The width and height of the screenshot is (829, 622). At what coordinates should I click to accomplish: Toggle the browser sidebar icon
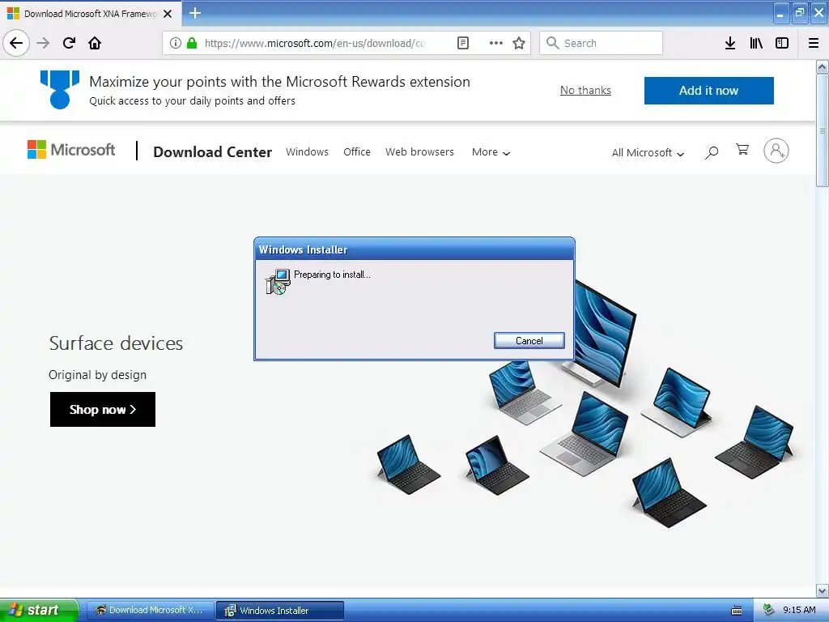tap(782, 43)
